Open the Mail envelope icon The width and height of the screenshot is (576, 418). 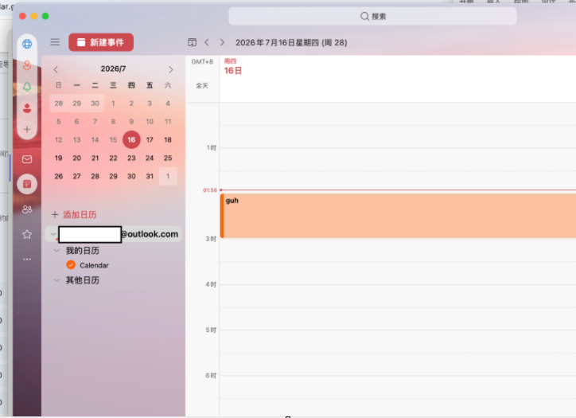pos(27,159)
